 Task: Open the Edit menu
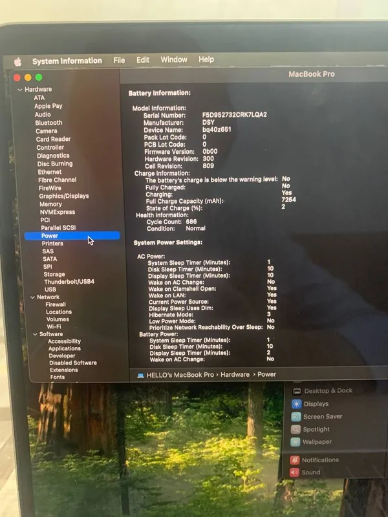click(x=143, y=60)
